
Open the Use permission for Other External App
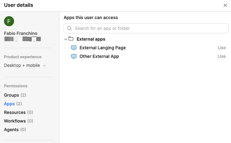click(222, 56)
